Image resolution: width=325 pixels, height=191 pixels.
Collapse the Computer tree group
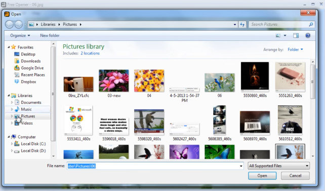pos(9,137)
